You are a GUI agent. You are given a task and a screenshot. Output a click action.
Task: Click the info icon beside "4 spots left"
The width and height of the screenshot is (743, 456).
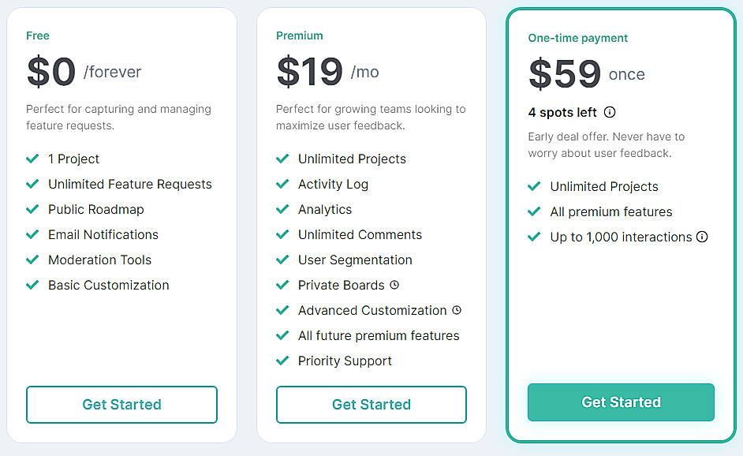coord(609,112)
